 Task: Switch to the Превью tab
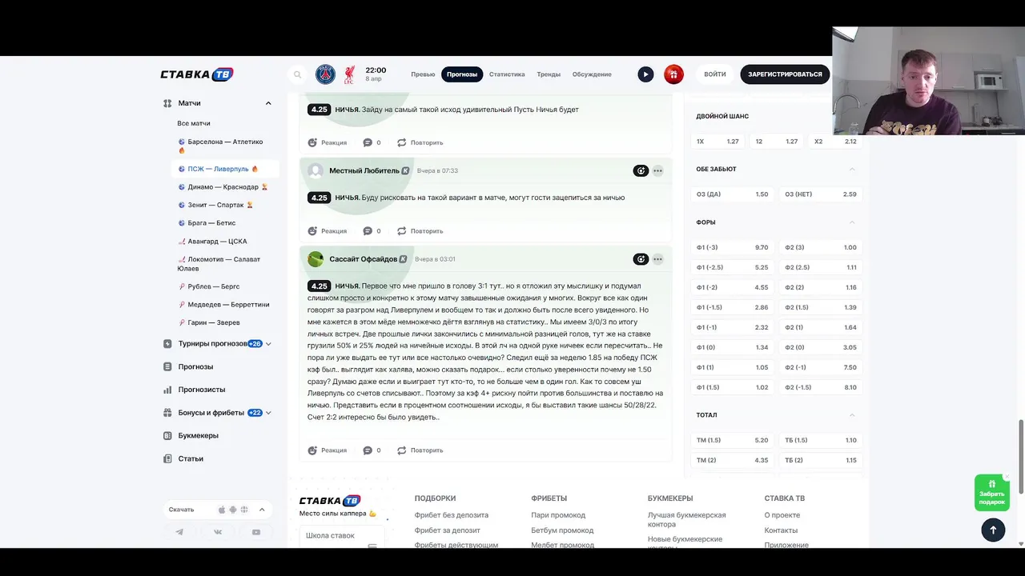pos(423,74)
